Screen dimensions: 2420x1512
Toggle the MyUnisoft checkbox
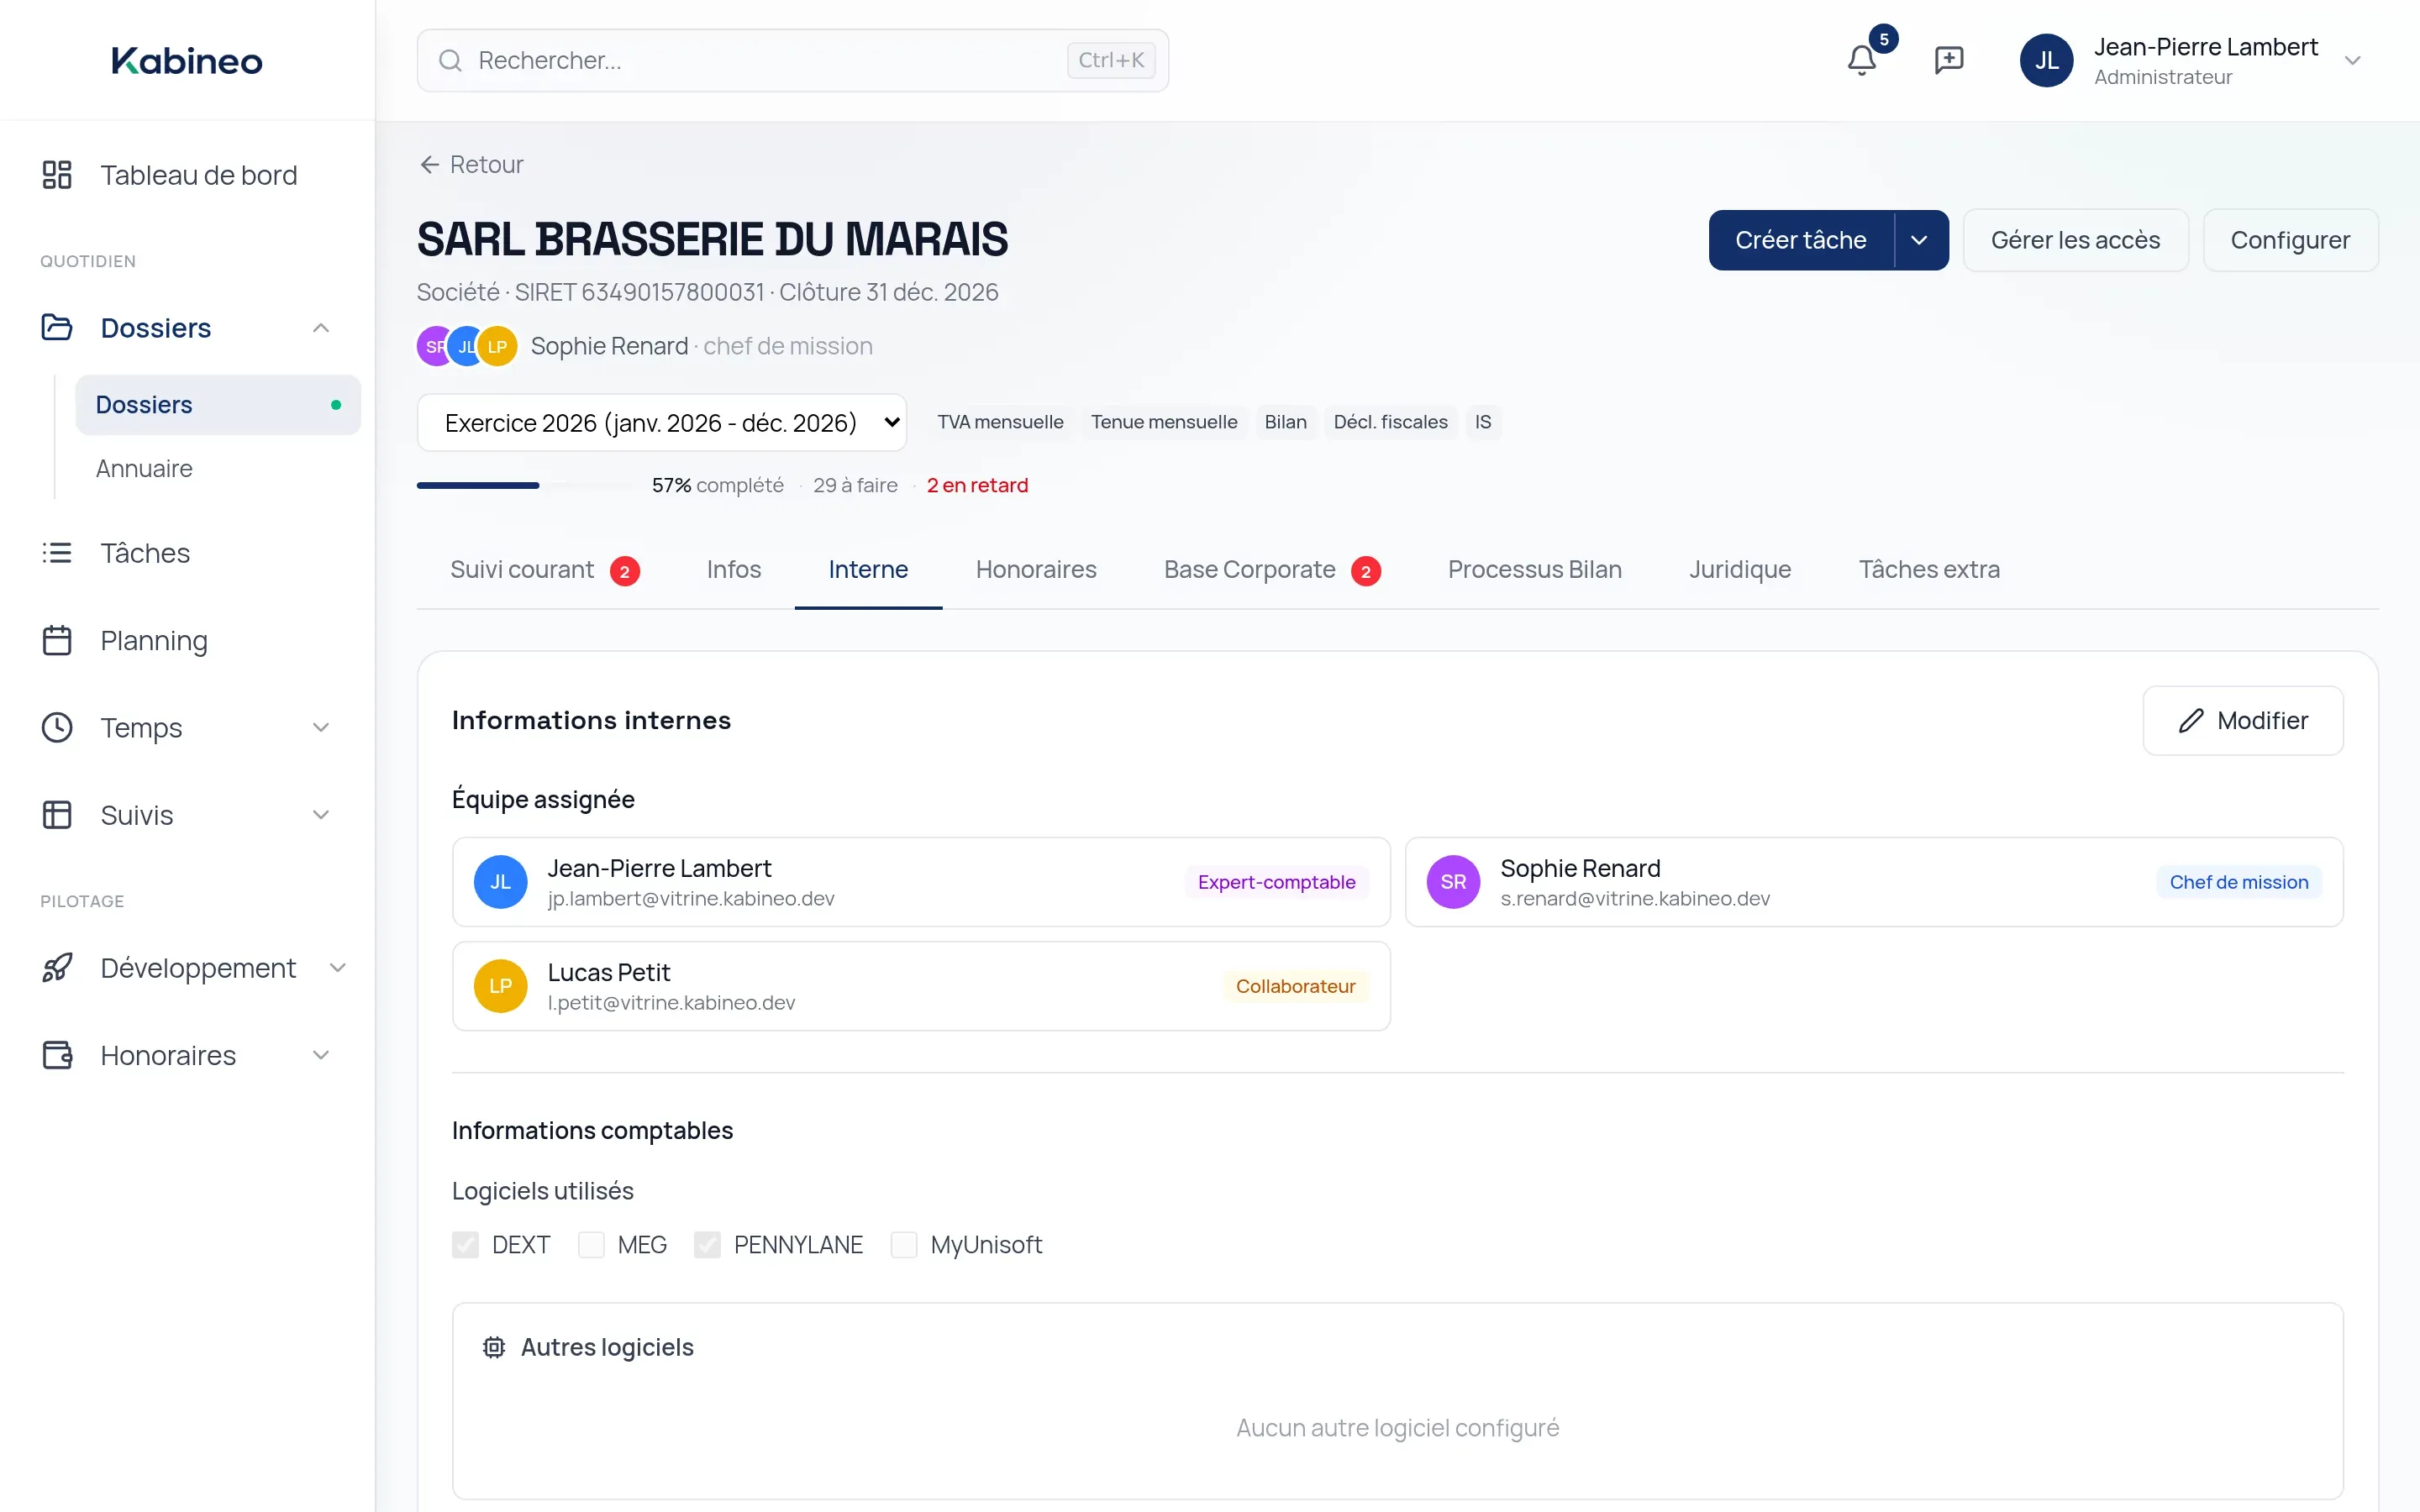[904, 1245]
